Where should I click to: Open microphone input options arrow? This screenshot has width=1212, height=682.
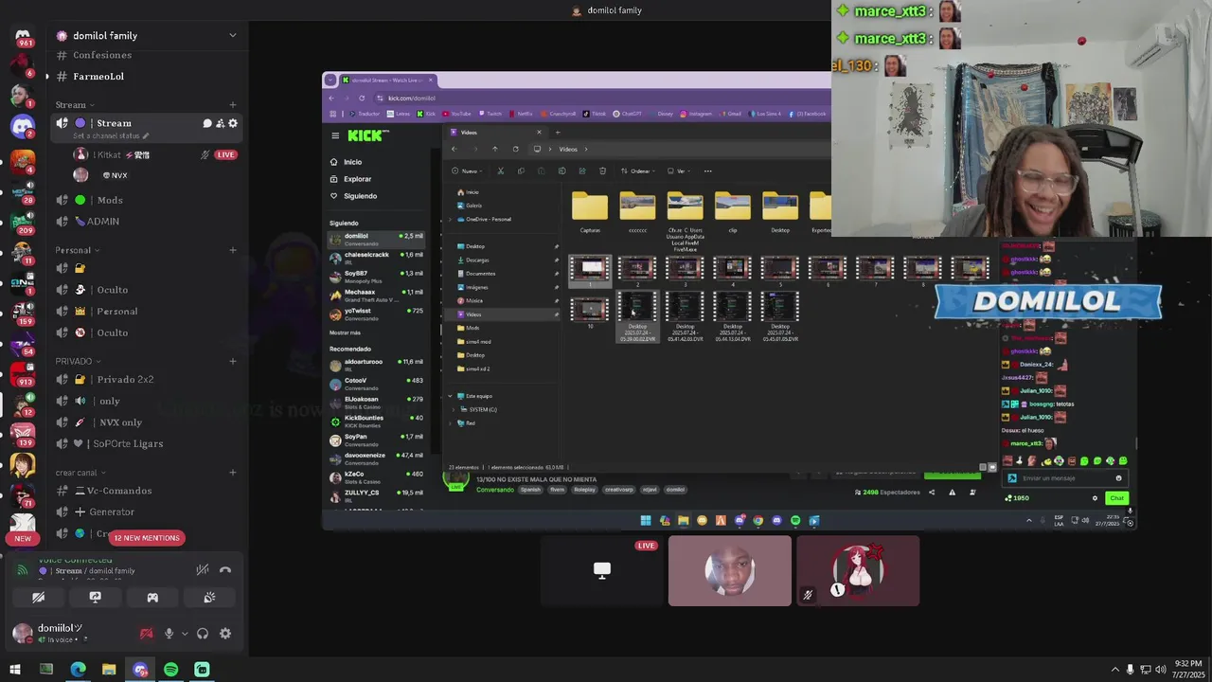[x=184, y=634]
